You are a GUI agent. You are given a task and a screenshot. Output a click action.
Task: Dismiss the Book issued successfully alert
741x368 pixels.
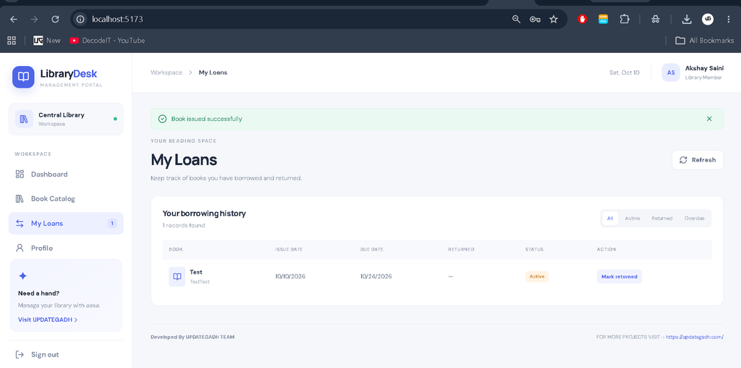coord(709,119)
